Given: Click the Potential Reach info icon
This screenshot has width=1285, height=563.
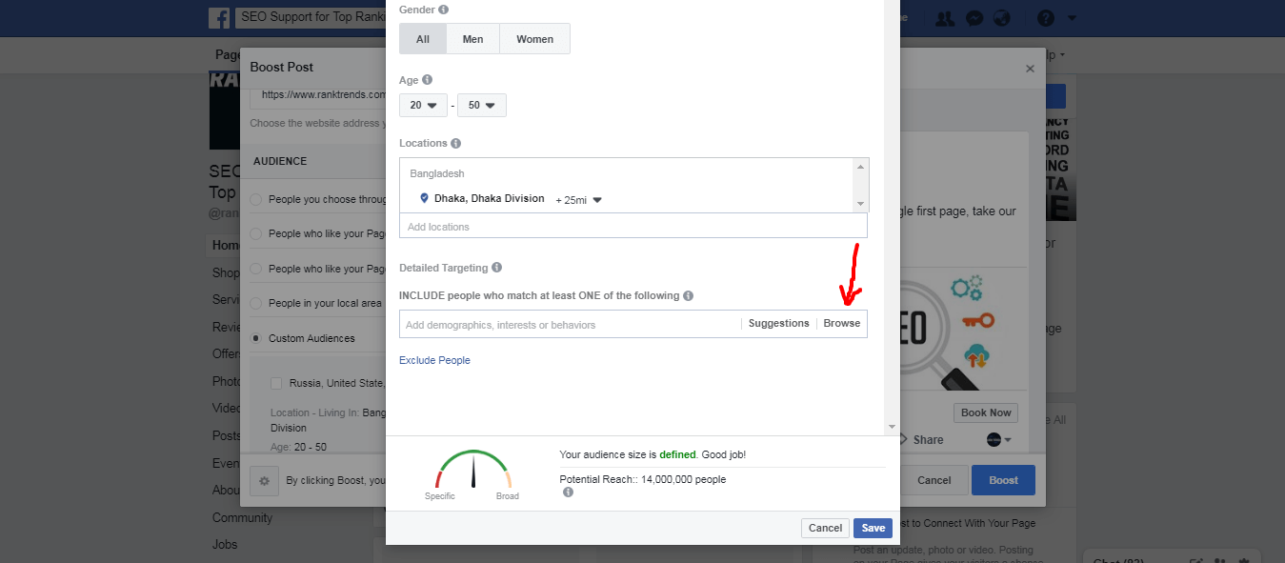Looking at the screenshot, I should [568, 493].
